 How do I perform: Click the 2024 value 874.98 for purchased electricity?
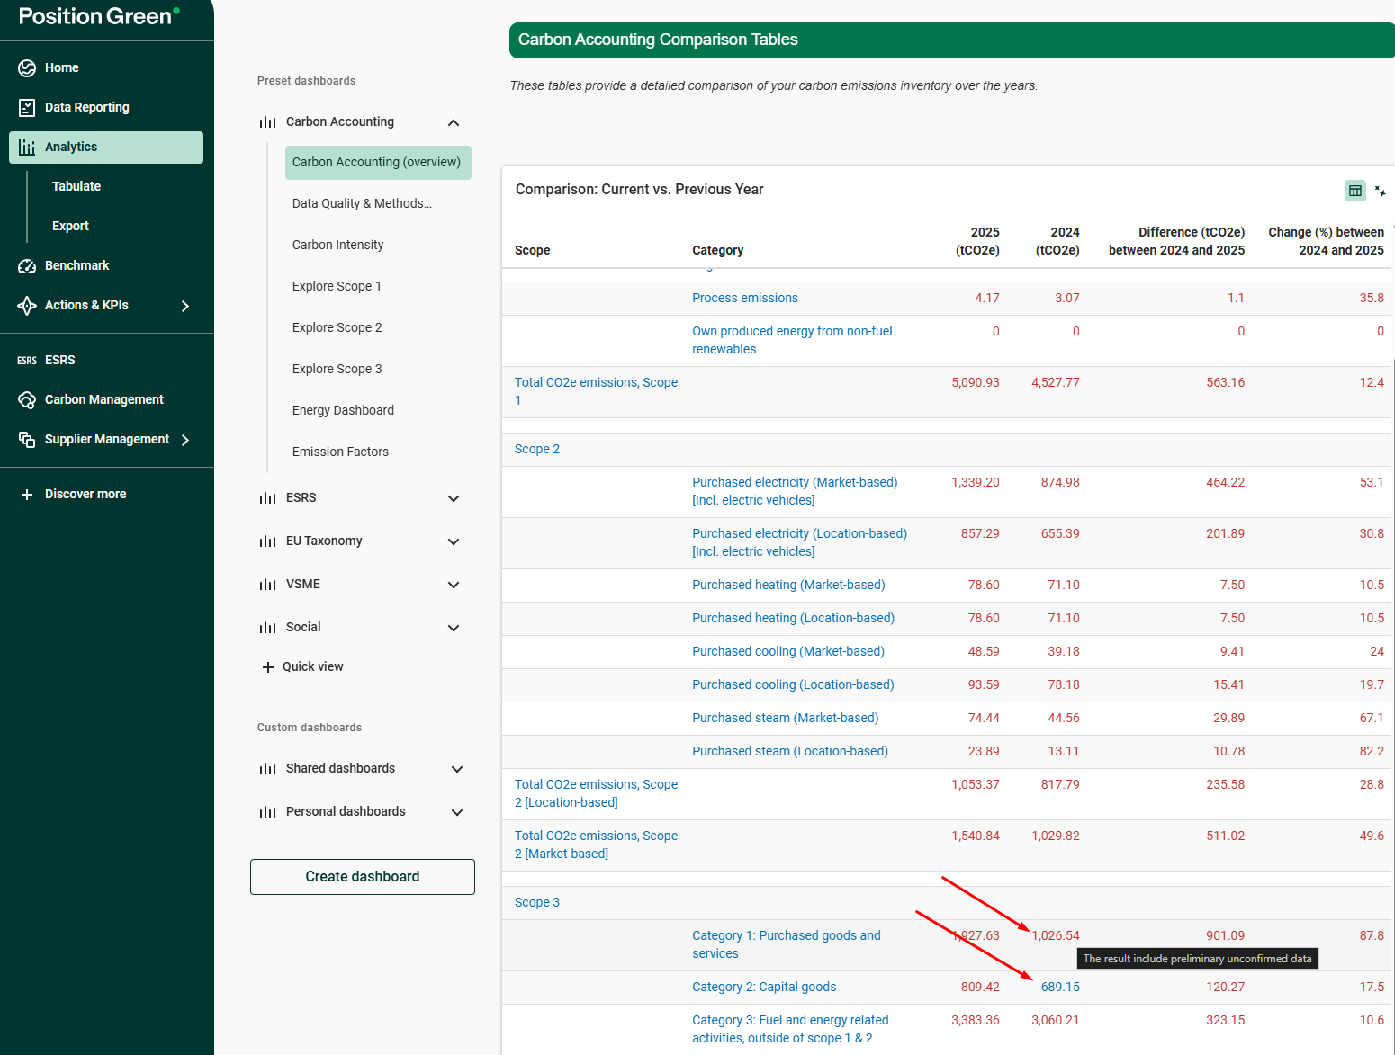(1060, 482)
